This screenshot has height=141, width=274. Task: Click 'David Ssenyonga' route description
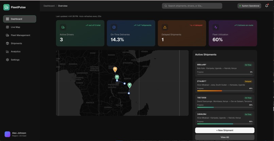pyautogui.click(x=224, y=101)
